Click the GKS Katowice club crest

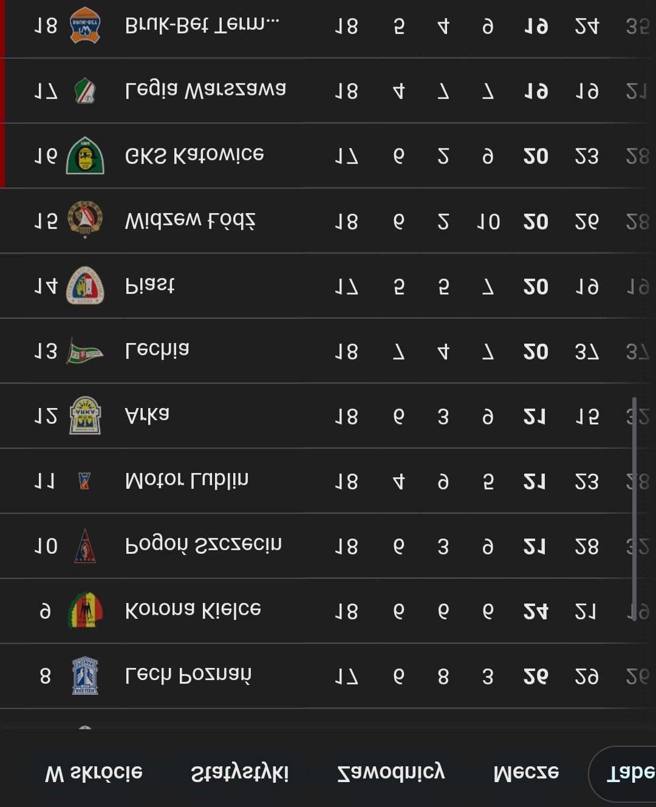pyautogui.click(x=85, y=156)
